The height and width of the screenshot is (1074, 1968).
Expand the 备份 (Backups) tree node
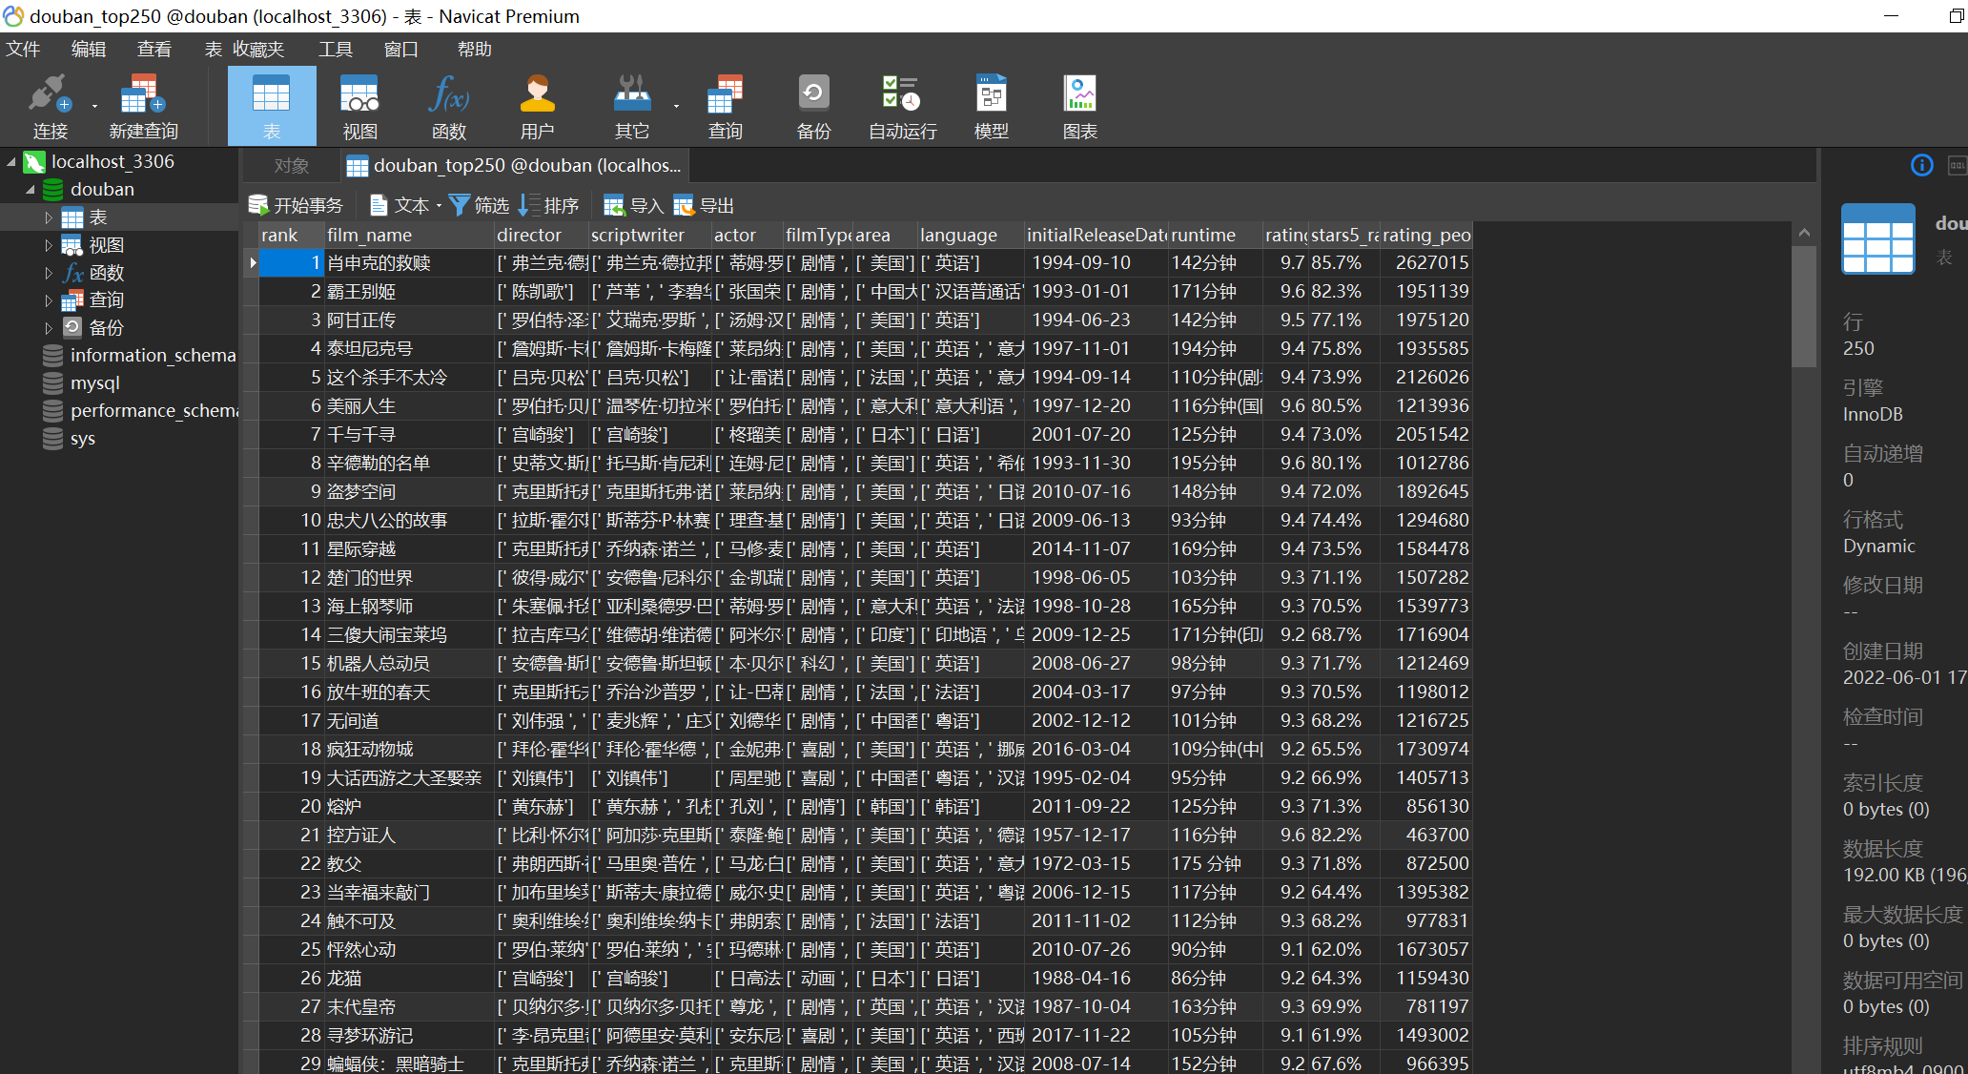click(x=49, y=327)
